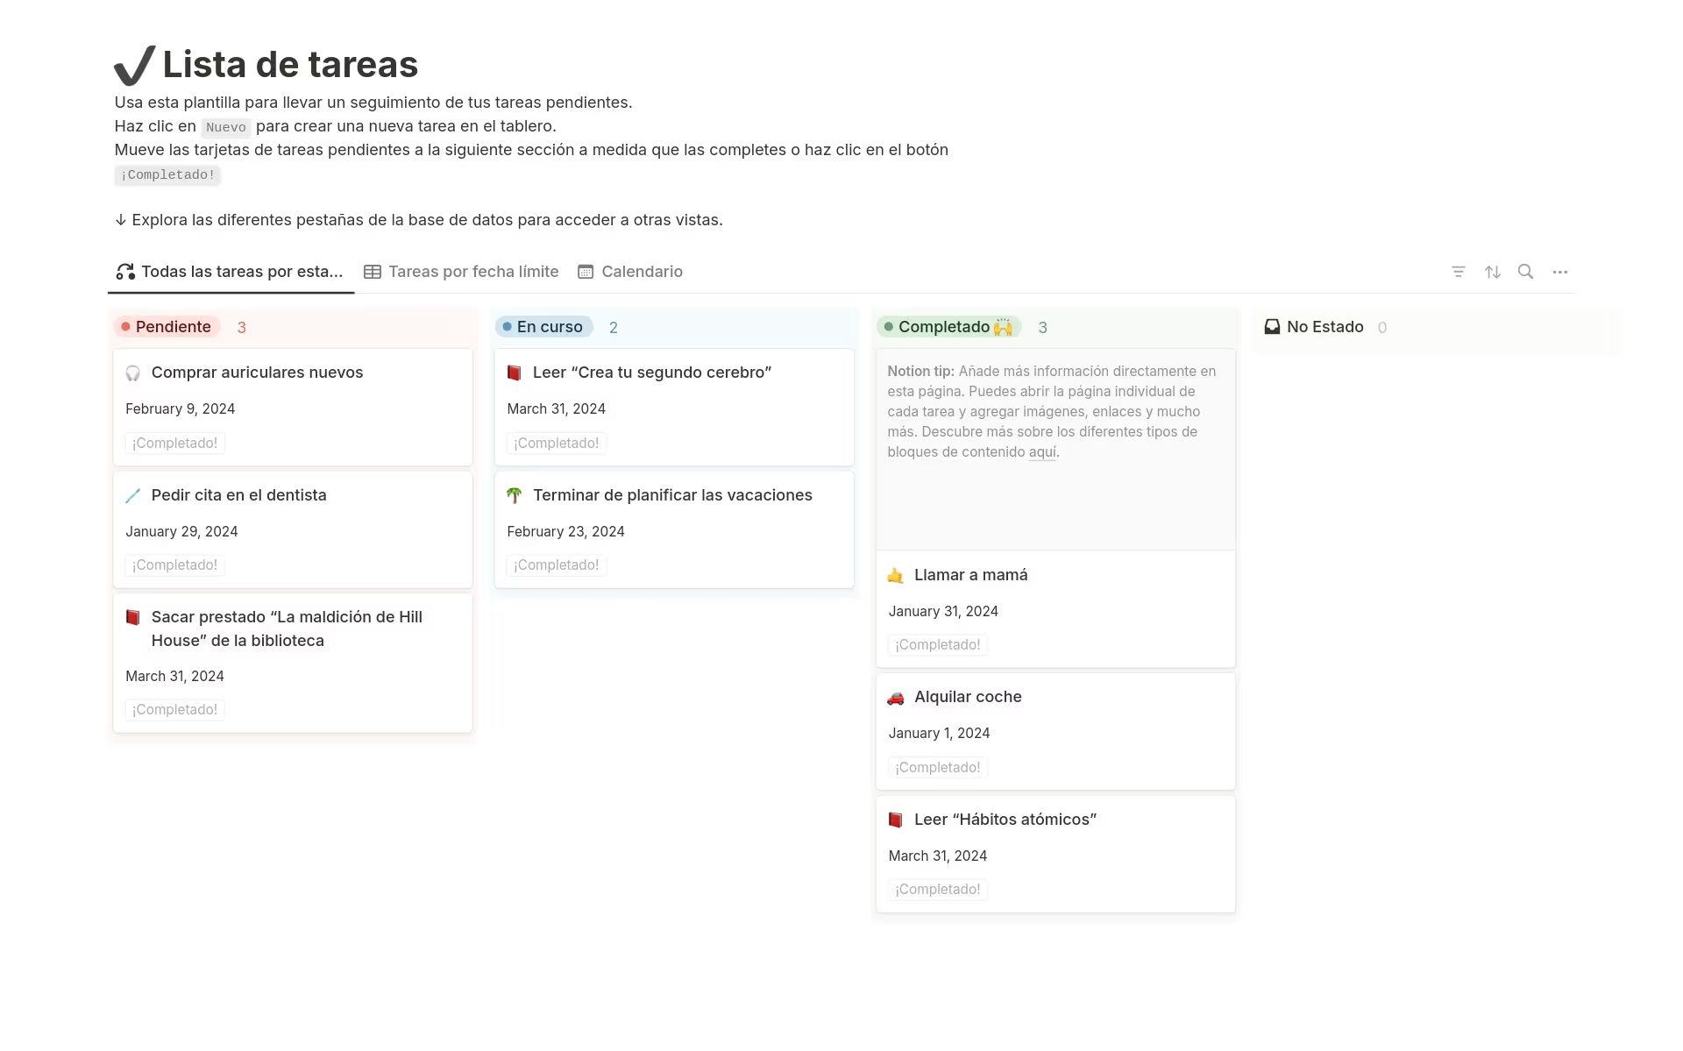Click the filter icon in the view toolbar
Image resolution: width=1683 pixels, height=1051 pixels.
1458,272
